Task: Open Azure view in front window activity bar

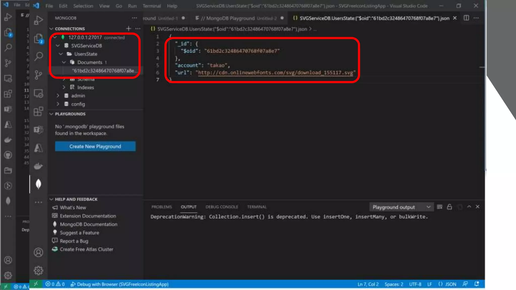Action: (x=39, y=148)
